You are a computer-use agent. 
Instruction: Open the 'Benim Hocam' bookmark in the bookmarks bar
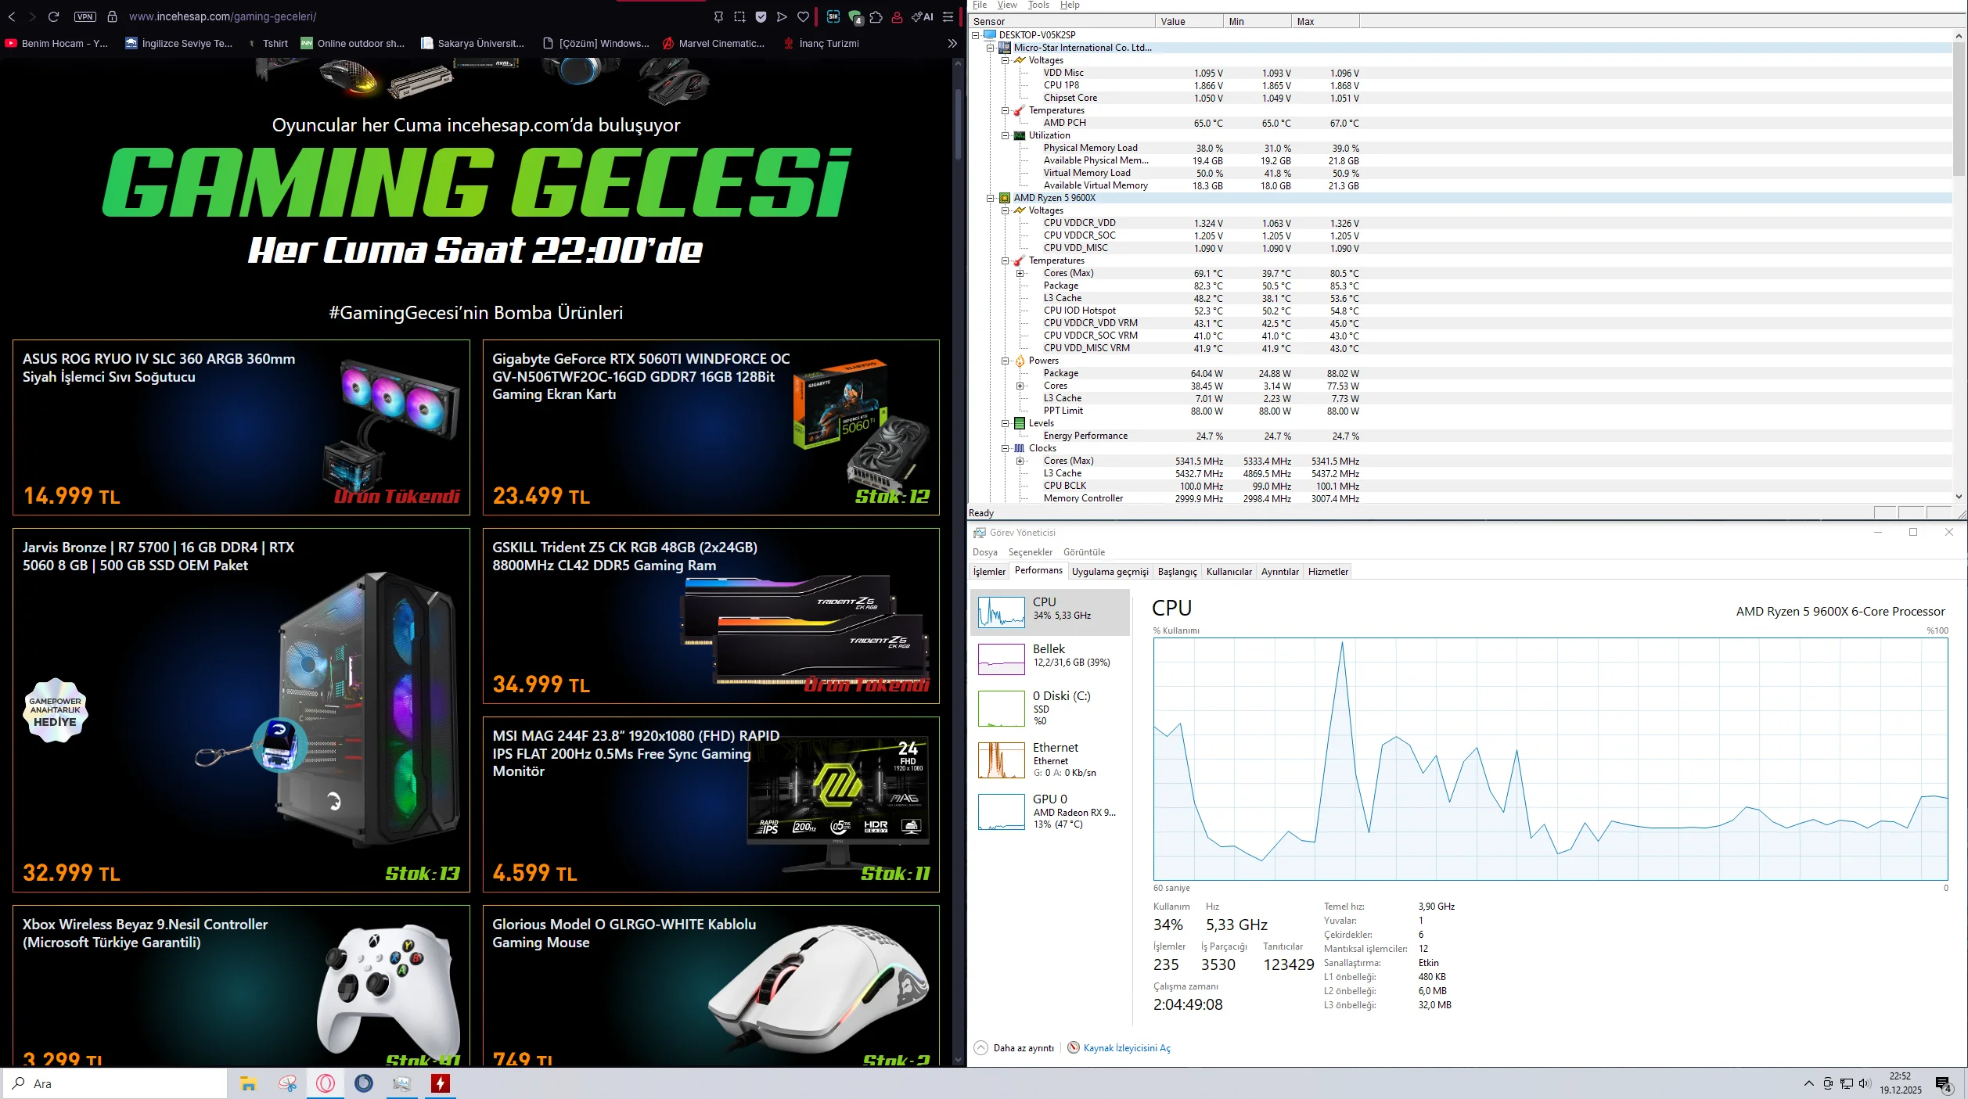coord(56,43)
